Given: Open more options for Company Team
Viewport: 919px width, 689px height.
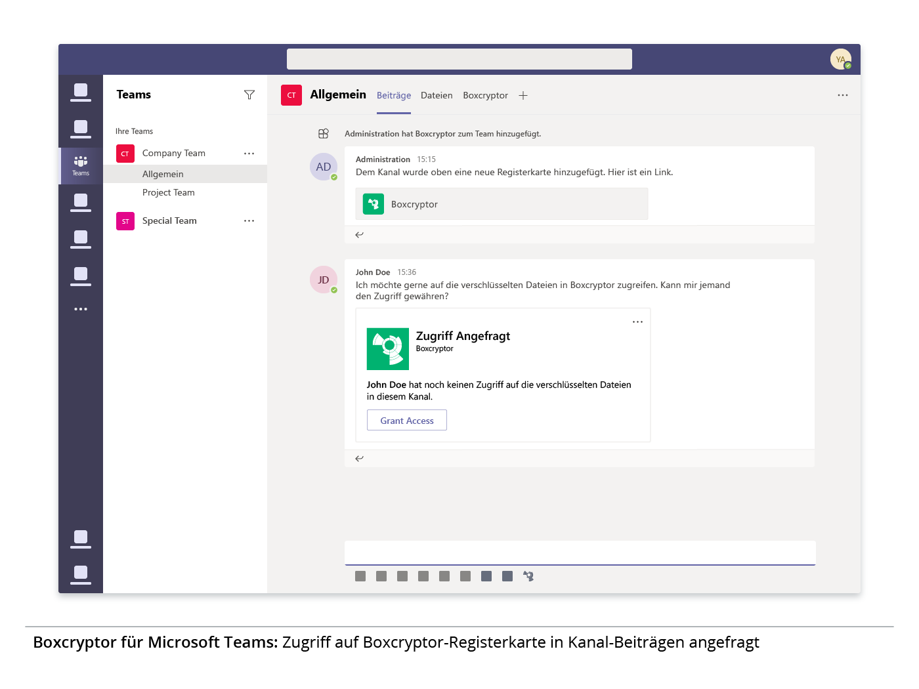Looking at the screenshot, I should click(x=249, y=154).
